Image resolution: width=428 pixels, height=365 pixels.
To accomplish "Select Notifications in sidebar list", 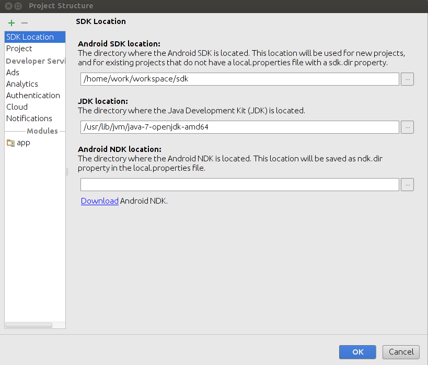I will tap(29, 119).
